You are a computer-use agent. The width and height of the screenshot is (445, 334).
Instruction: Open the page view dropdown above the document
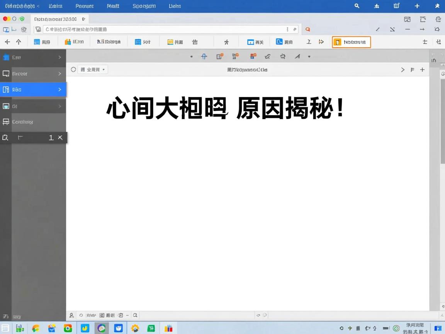coord(93,70)
